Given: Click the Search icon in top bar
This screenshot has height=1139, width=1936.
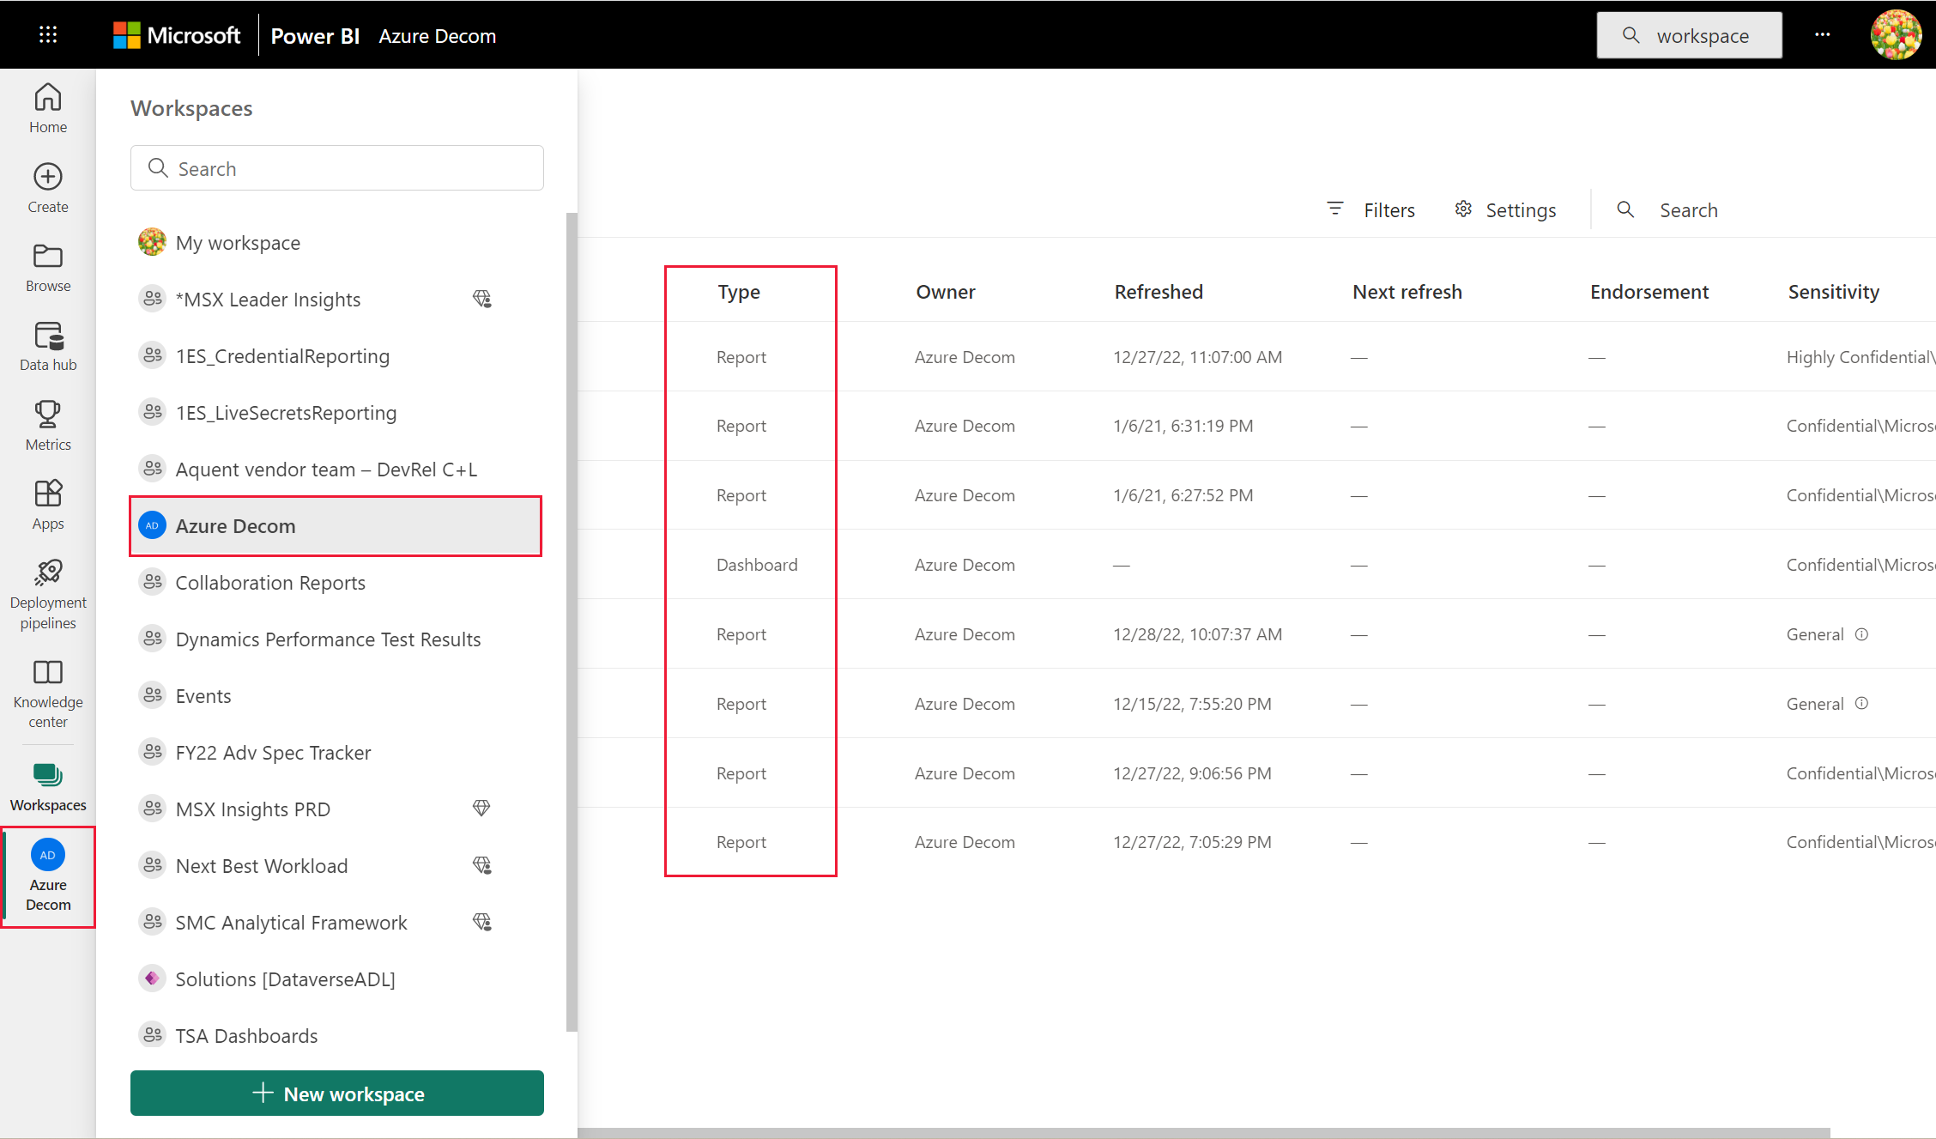Looking at the screenshot, I should pos(1627,33).
